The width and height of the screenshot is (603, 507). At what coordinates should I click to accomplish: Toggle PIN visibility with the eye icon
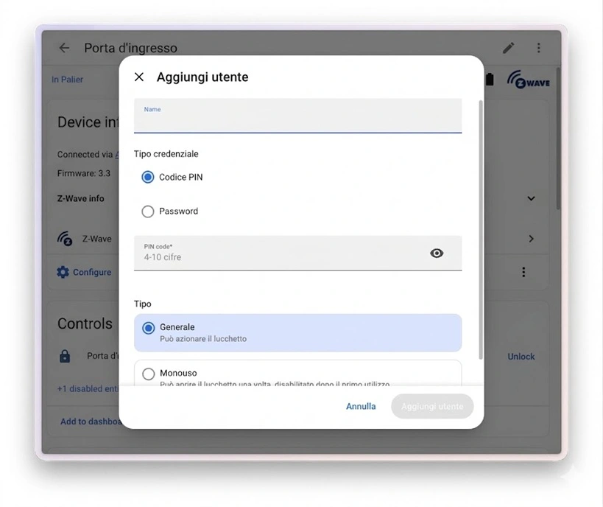pyautogui.click(x=437, y=253)
